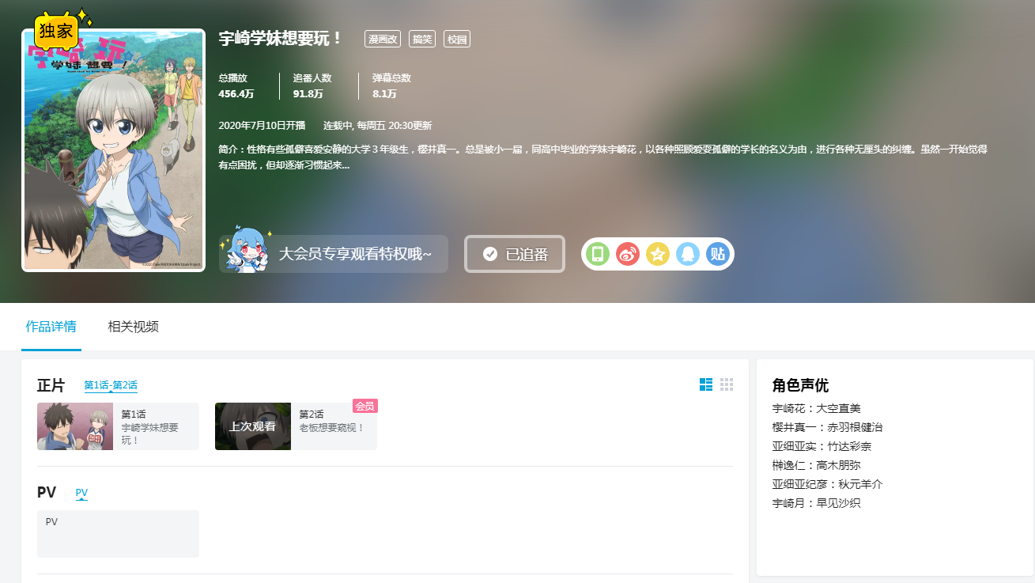Click the 总播放 456.4万 stat

pyautogui.click(x=236, y=85)
